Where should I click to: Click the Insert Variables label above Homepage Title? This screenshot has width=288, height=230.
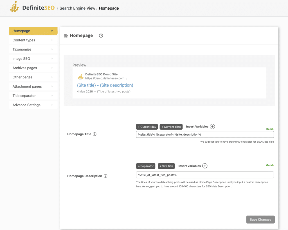click(197, 127)
